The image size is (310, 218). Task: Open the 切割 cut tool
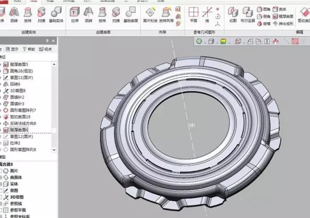[x=233, y=14]
